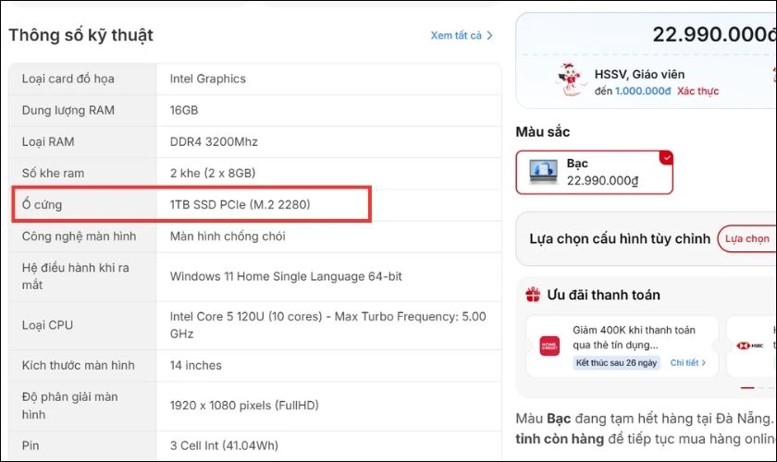Click the 'Màn hình chống chói' value
This screenshot has width=777, height=462.
[x=228, y=237]
